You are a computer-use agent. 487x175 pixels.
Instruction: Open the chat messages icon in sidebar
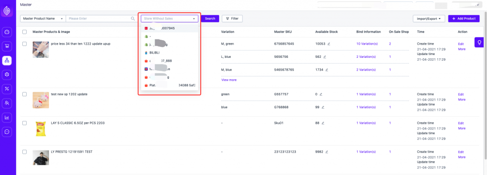click(x=7, y=132)
